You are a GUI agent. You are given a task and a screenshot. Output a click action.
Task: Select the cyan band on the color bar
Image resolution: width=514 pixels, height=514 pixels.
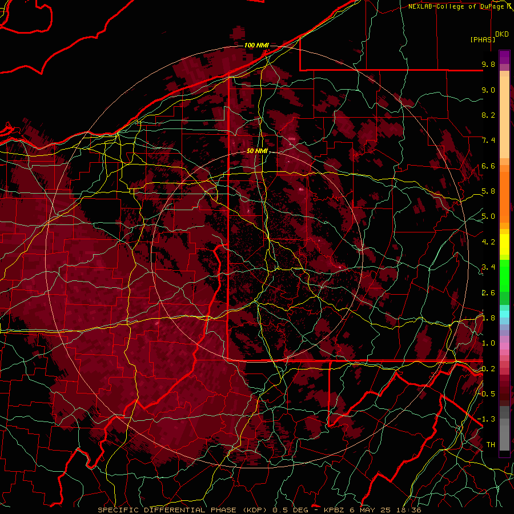coord(504,314)
